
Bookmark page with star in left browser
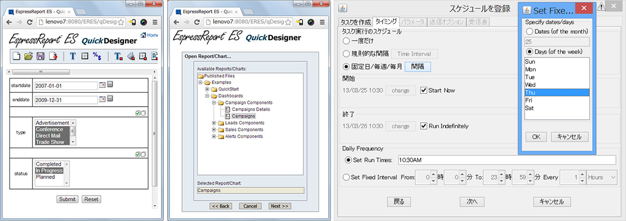click(x=120, y=22)
